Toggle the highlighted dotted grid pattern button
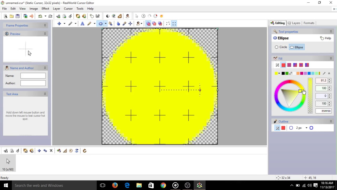 (174, 24)
